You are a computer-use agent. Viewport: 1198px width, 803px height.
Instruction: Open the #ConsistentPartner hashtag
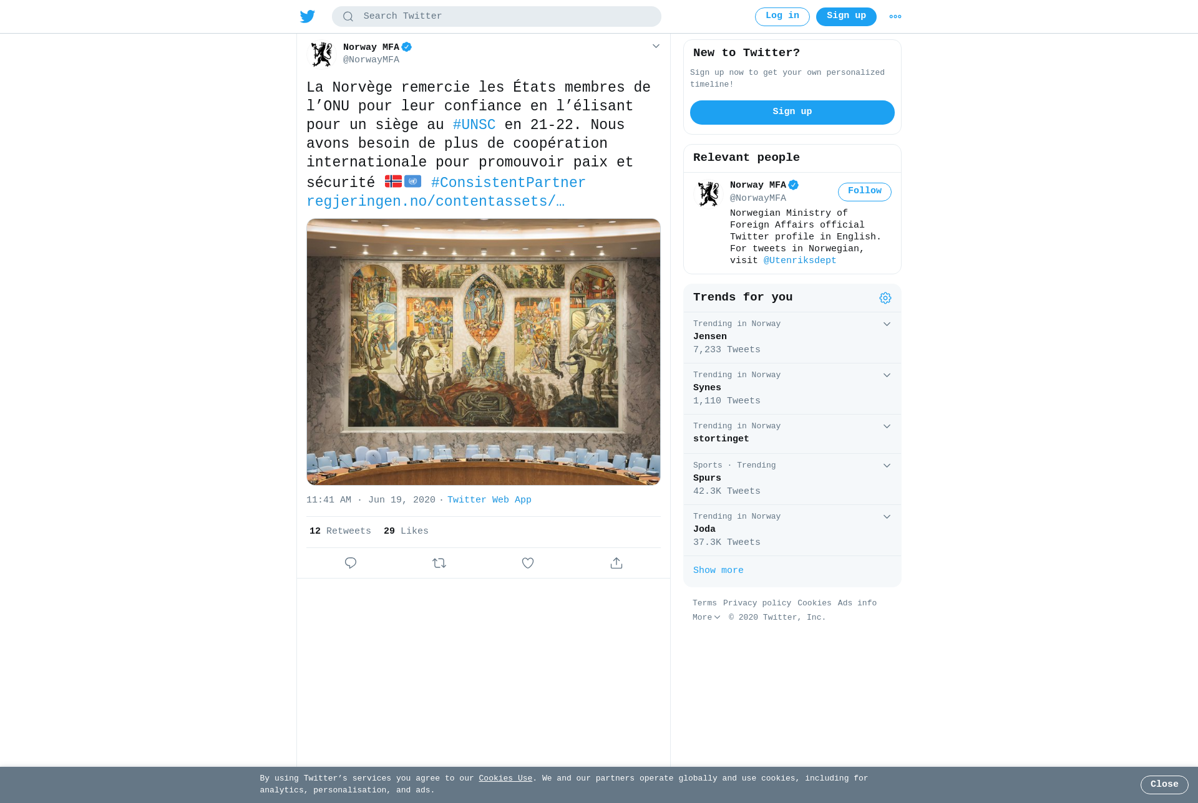(509, 183)
